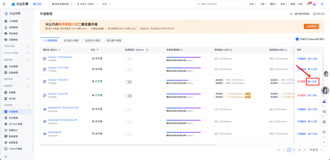Click the 总览 home button
Image resolution: width=330 pixels, height=160 pixels.
click(37, 4)
